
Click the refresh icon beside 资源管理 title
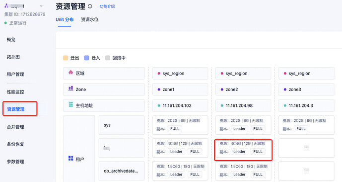coord(90,6)
